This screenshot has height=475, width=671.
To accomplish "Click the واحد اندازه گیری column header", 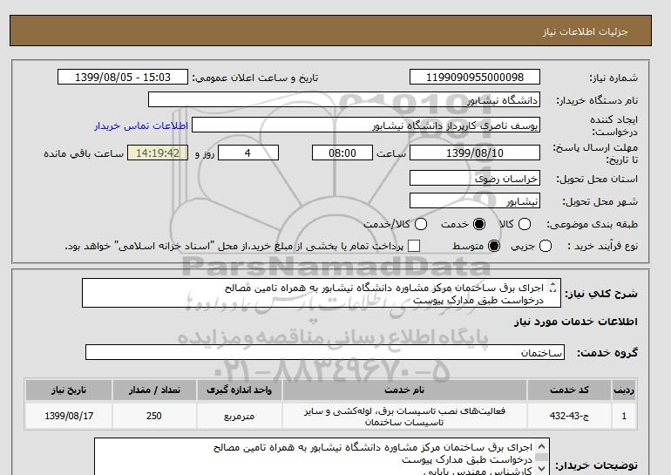I will (240, 390).
